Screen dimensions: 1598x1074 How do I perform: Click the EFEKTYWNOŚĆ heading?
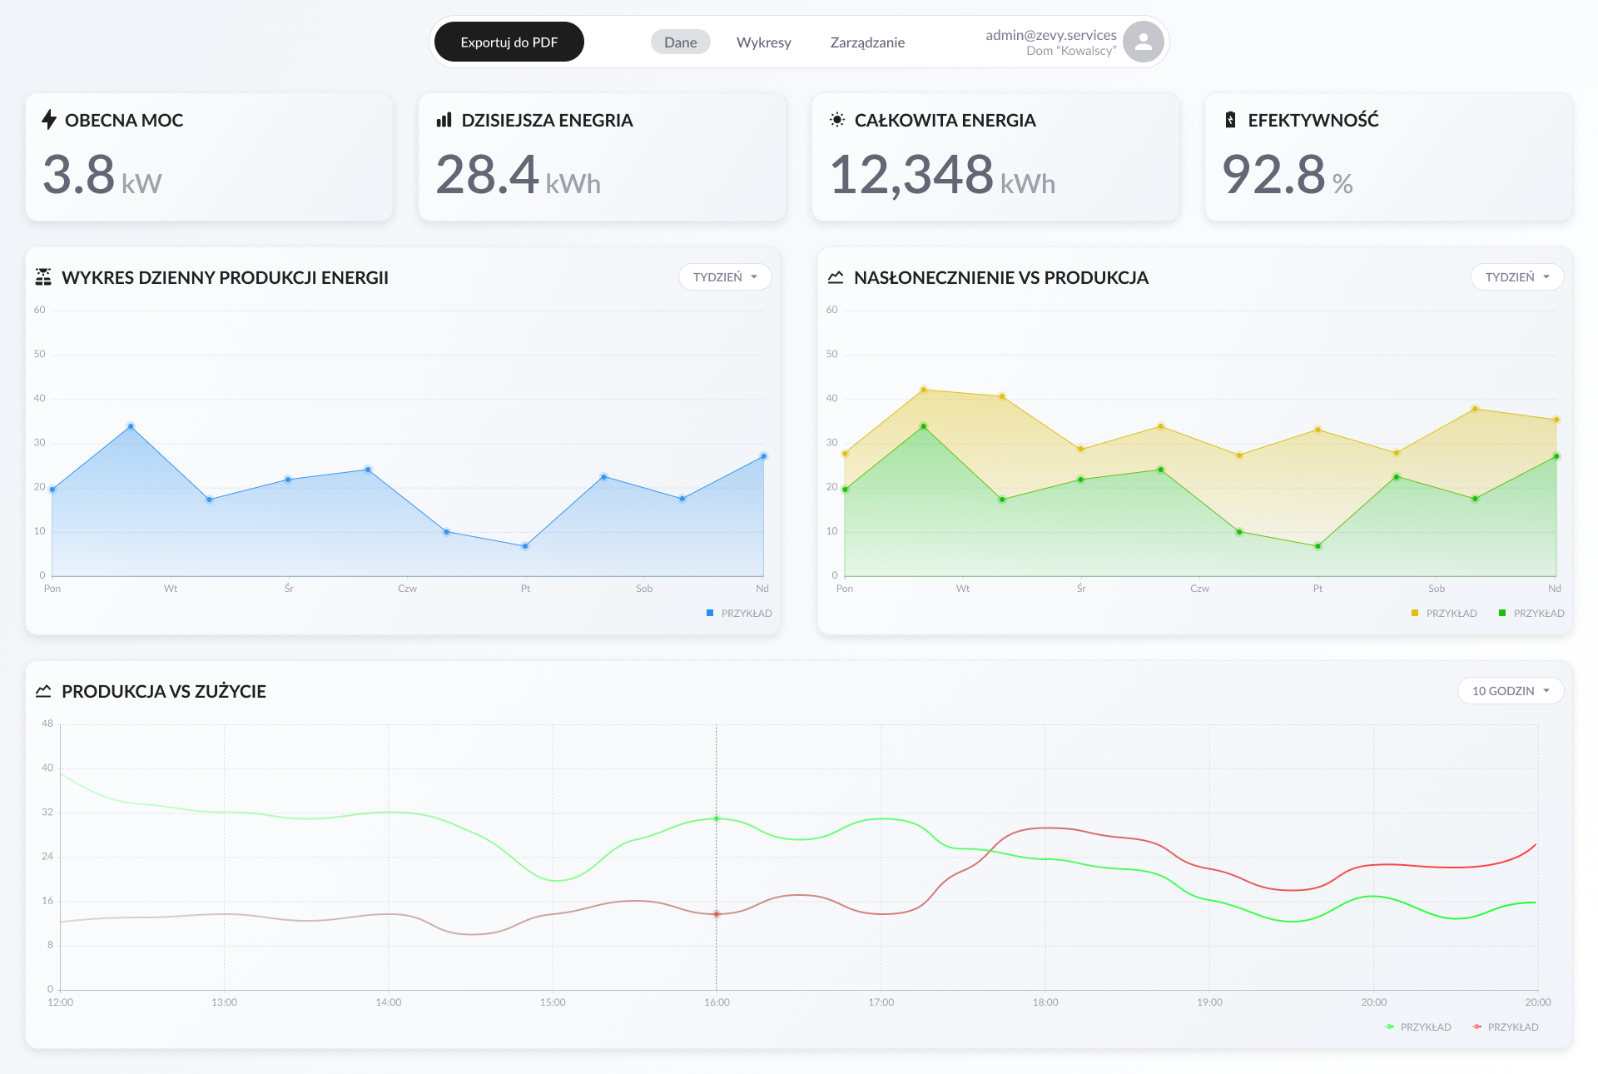click(x=1313, y=120)
